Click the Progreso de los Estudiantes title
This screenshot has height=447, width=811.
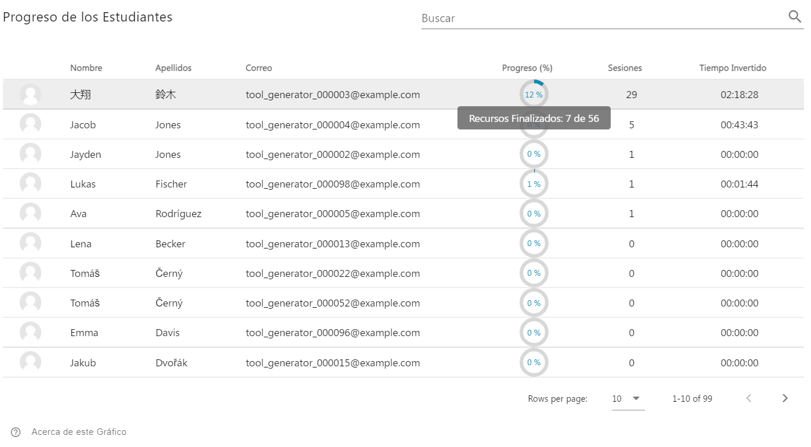pyautogui.click(x=88, y=17)
